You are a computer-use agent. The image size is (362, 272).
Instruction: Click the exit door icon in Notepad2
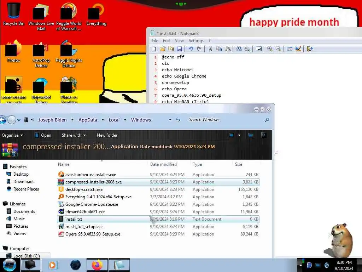click(x=309, y=49)
